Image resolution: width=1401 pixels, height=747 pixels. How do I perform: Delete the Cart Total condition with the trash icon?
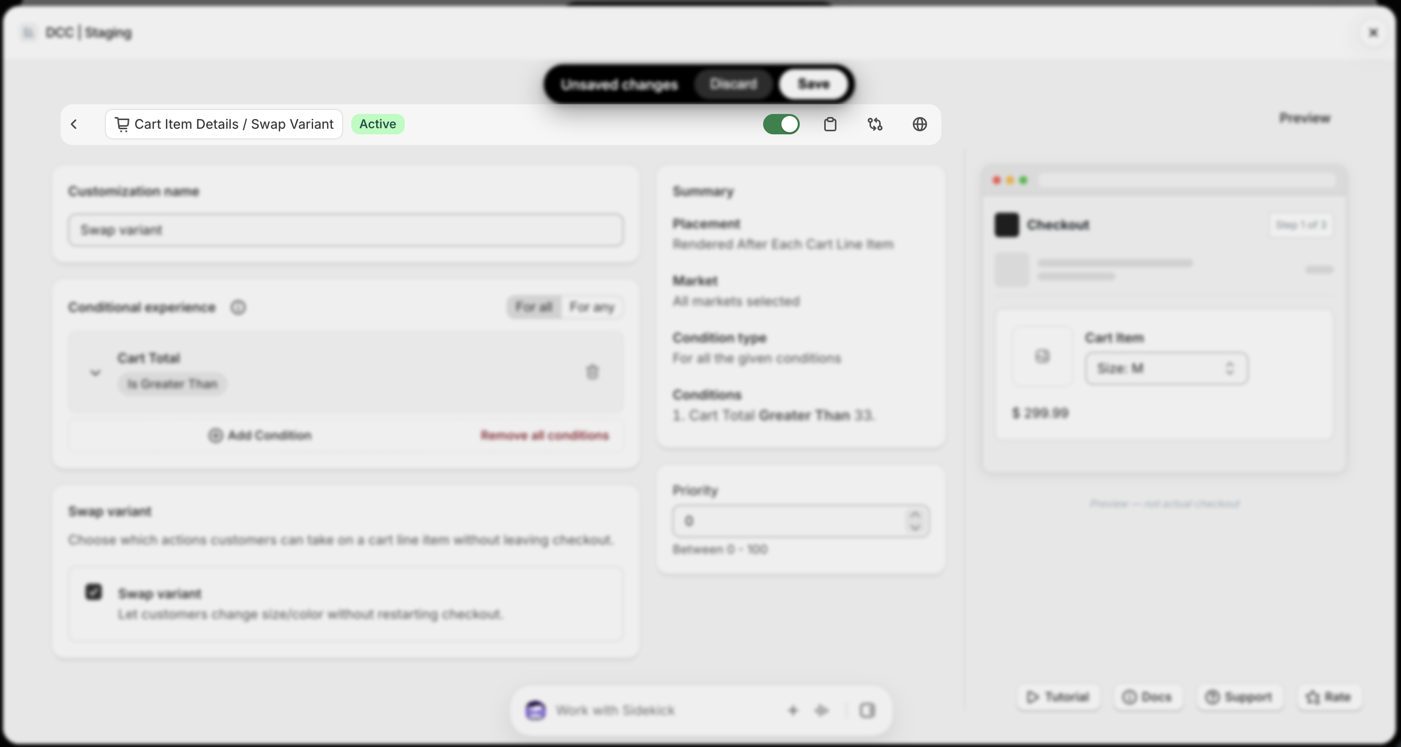click(x=592, y=372)
